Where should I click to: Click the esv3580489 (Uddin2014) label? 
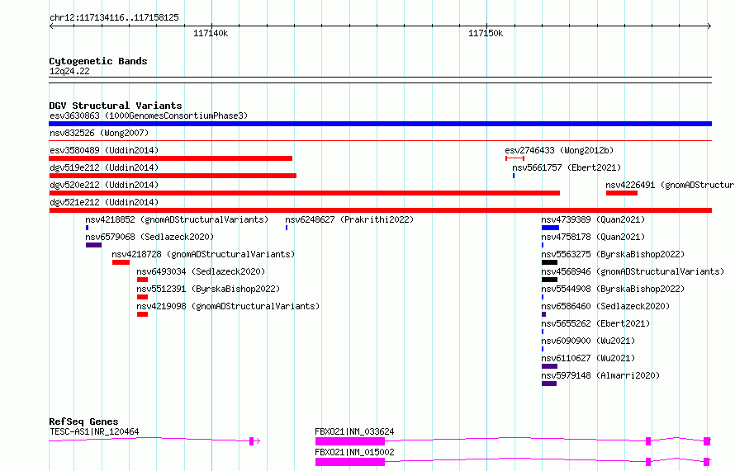(104, 150)
